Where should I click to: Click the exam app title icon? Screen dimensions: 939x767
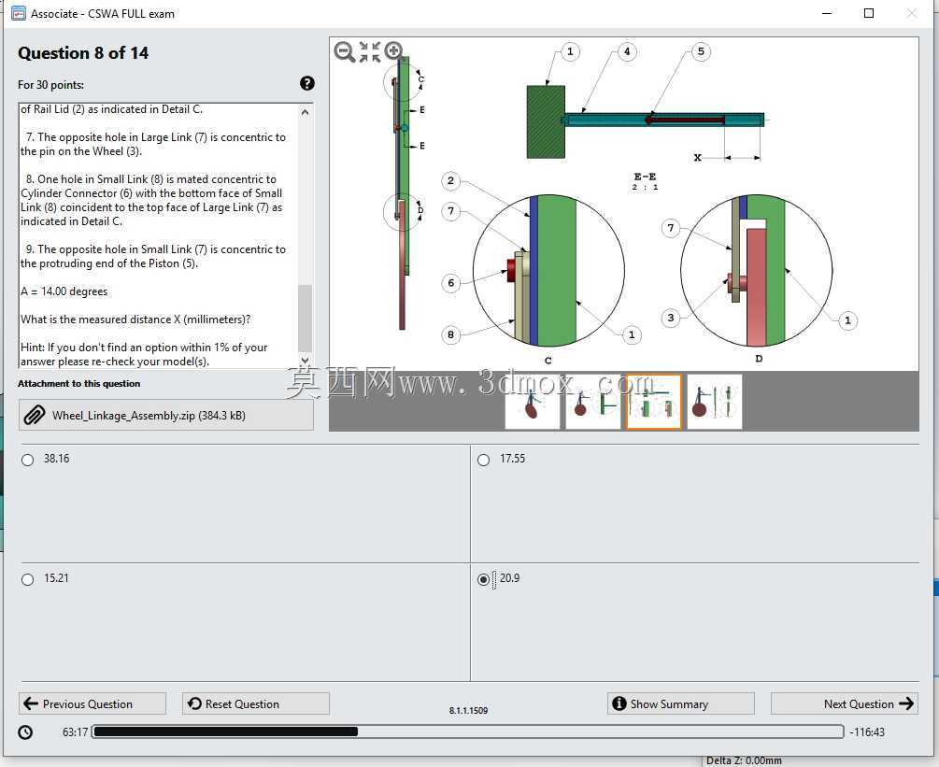[19, 13]
